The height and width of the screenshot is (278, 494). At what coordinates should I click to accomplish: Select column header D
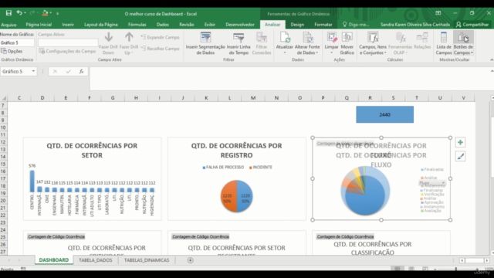42,98
